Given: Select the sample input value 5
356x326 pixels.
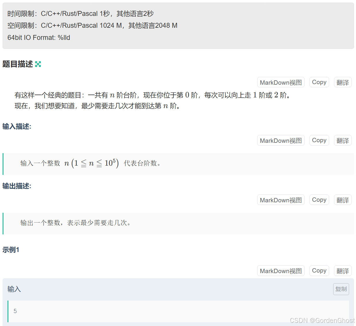Looking at the screenshot, I should tap(15, 311).
